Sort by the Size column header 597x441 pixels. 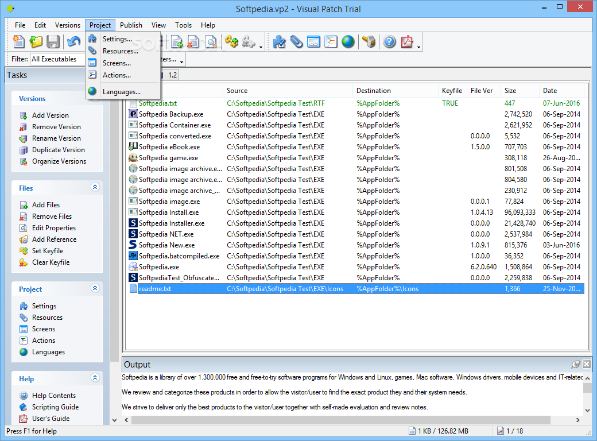520,91
